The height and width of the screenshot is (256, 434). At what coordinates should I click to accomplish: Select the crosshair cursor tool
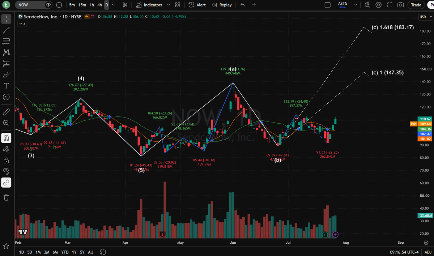tap(6, 19)
